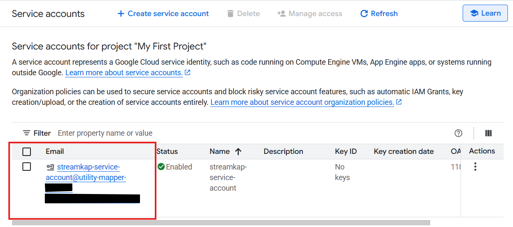
Task: Click the green Enabled status checkmark
Action: [161, 167]
